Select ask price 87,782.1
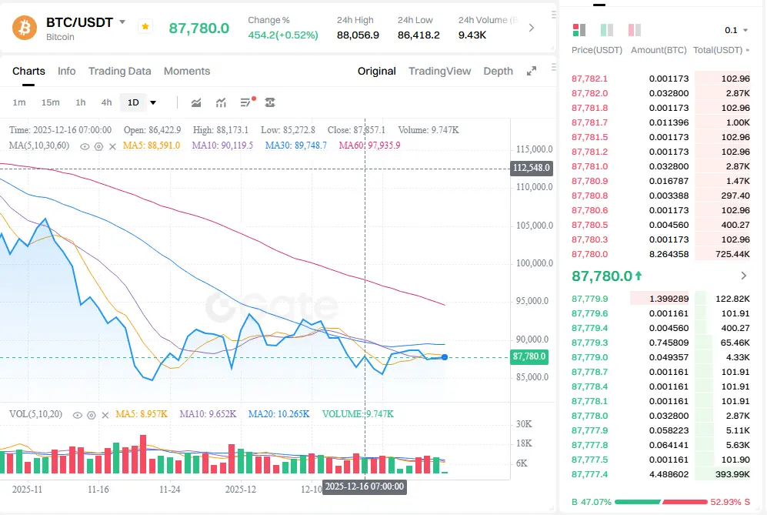The image size is (767, 515). click(x=589, y=79)
